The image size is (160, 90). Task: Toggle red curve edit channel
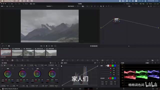pos(110,66)
